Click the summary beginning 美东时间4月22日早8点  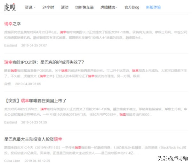pos(96,112)
